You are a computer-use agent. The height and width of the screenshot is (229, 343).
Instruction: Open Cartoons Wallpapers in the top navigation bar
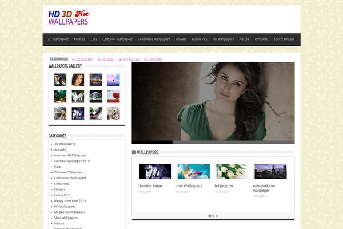(x=117, y=40)
